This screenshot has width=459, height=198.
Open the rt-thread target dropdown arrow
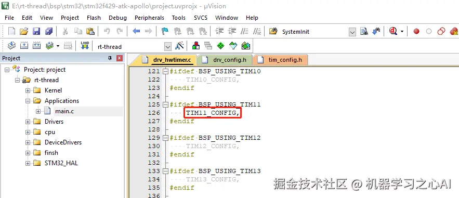point(168,46)
